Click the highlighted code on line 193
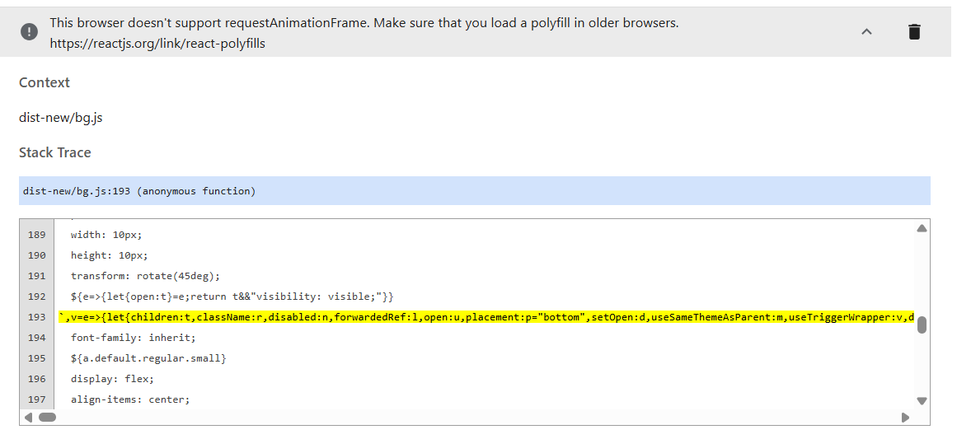957x439 pixels. [x=486, y=317]
